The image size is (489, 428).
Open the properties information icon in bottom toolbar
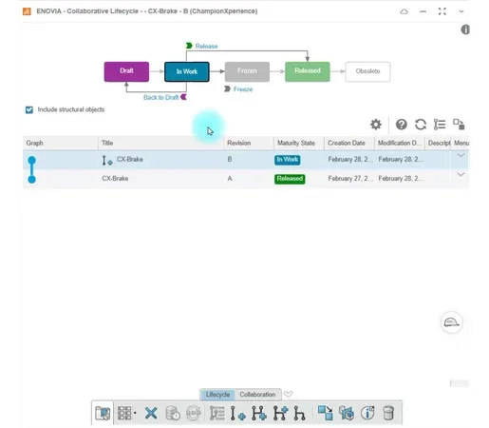point(367,413)
